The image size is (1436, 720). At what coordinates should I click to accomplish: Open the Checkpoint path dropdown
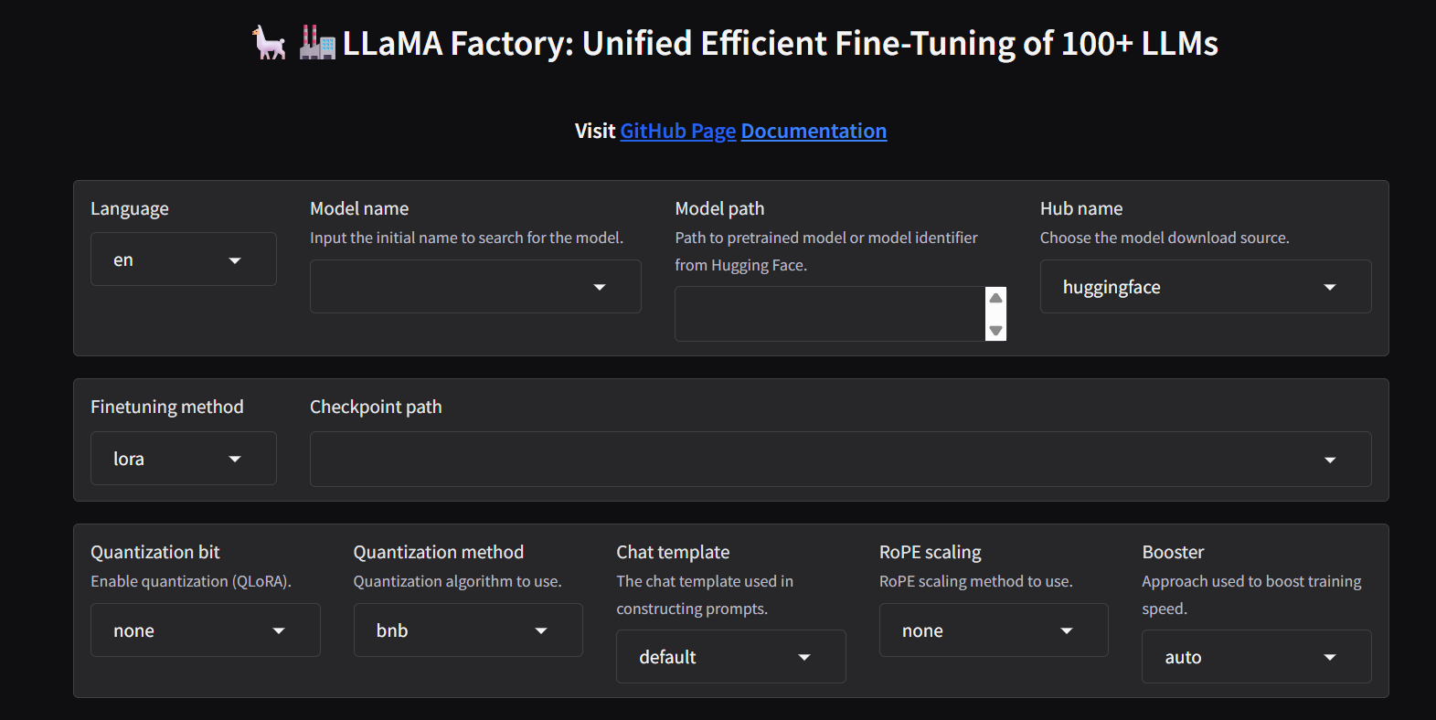839,460
